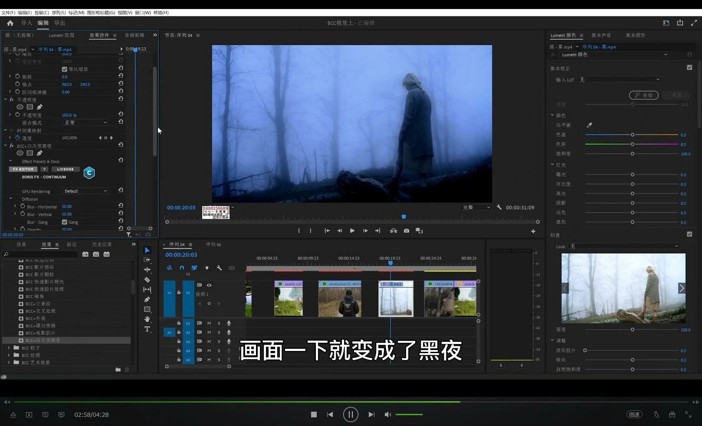Open the Home screen icon
The width and height of the screenshot is (702, 426).
(x=10, y=23)
